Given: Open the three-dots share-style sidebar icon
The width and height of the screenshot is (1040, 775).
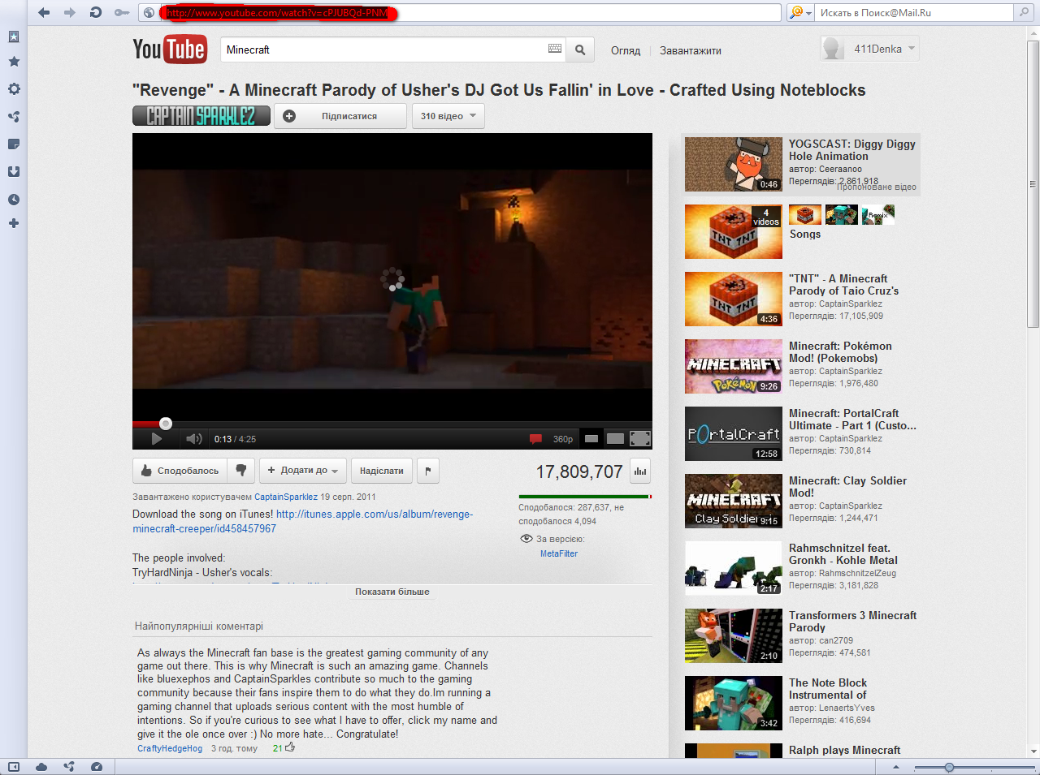Looking at the screenshot, I should [14, 117].
